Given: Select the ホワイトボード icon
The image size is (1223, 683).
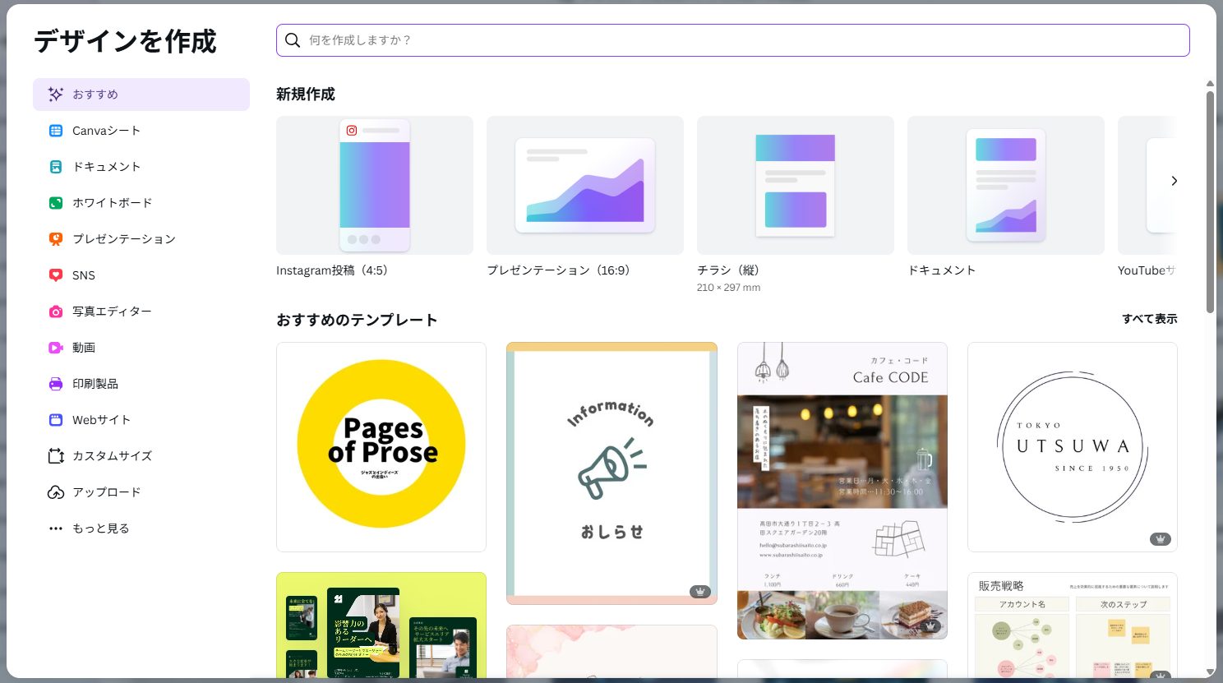Looking at the screenshot, I should [56, 203].
